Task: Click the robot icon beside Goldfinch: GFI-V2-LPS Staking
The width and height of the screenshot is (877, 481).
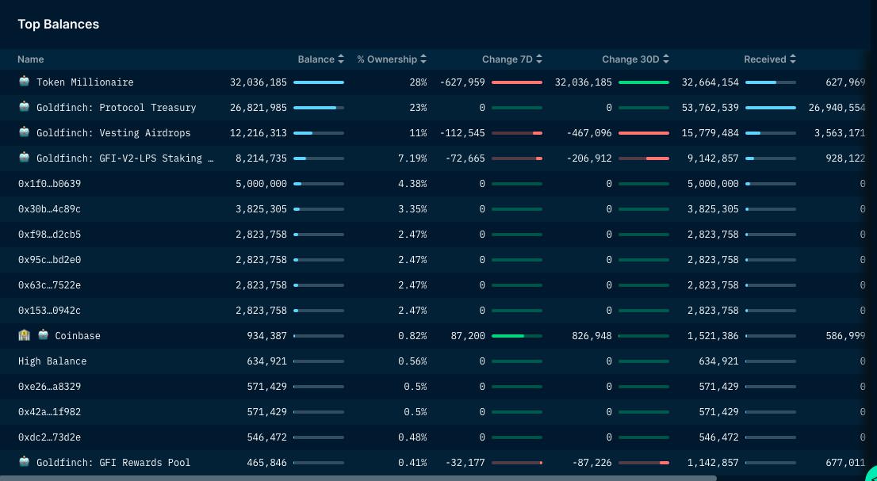Action: click(x=24, y=158)
